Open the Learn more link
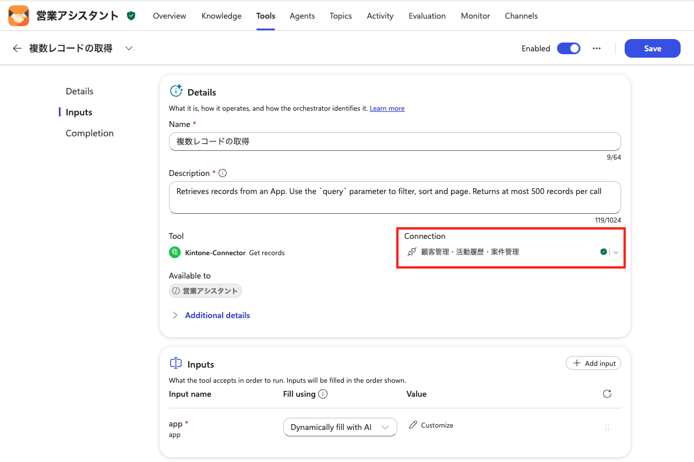Screen dimensions: 694x462 pyautogui.click(x=387, y=108)
